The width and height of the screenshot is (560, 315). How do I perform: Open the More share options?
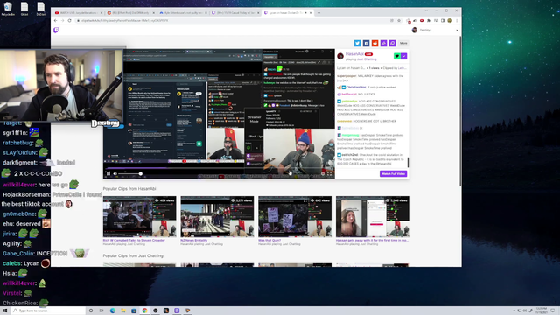[x=403, y=43]
